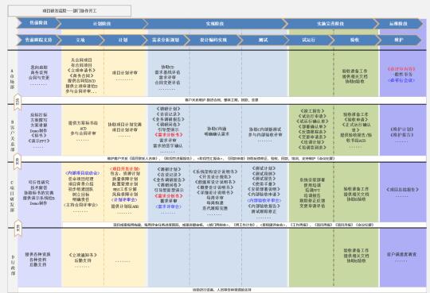The height and width of the screenshot is (293, 430).
Task: Click the 售前阶段 chevron arrow at top
Action: click(x=38, y=23)
